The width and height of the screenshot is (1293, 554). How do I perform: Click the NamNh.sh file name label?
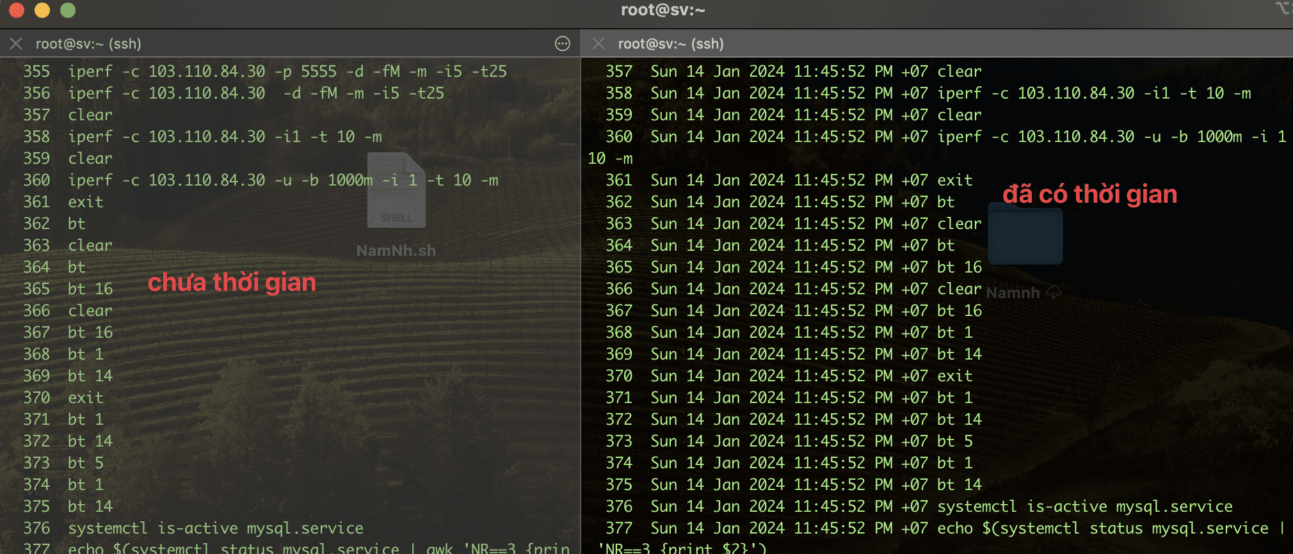tap(396, 251)
